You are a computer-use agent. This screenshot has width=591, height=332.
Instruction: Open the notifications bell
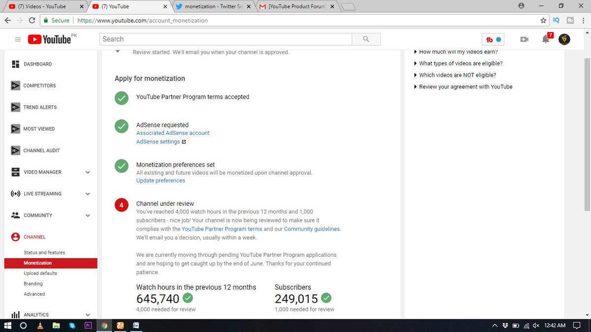(x=546, y=39)
